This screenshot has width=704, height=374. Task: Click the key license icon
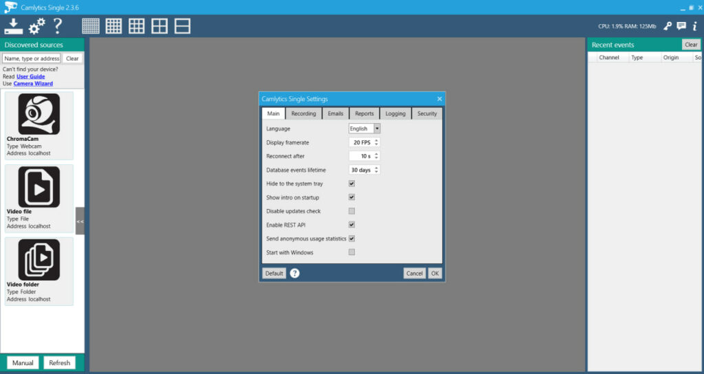tap(668, 26)
